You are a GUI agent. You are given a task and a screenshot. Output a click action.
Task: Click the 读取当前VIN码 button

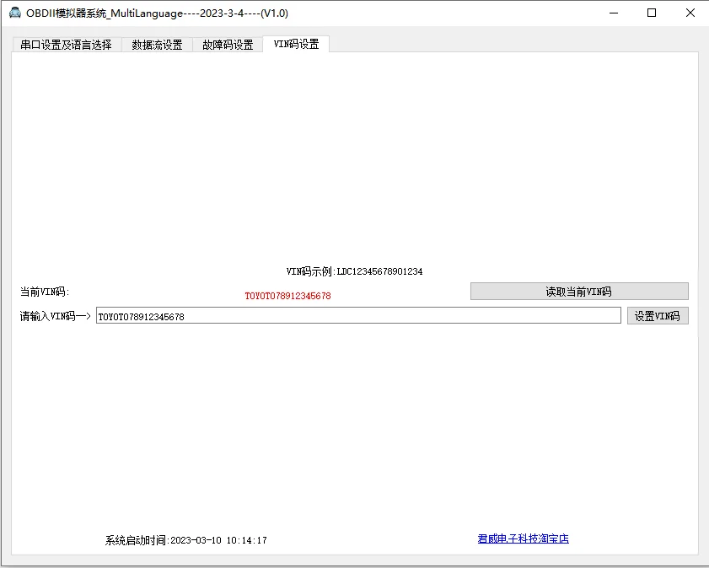point(579,291)
